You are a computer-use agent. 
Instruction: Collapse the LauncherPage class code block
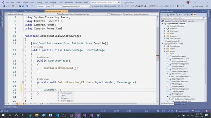click(x=23, y=50)
